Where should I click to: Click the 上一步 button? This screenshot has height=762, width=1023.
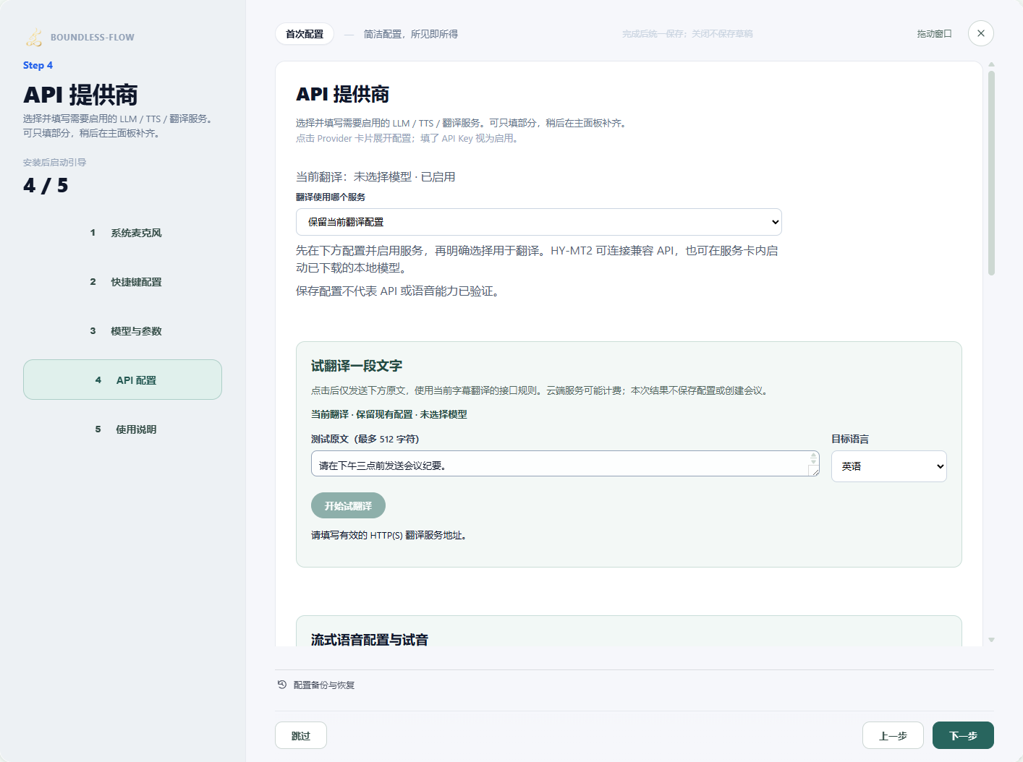pyautogui.click(x=893, y=735)
